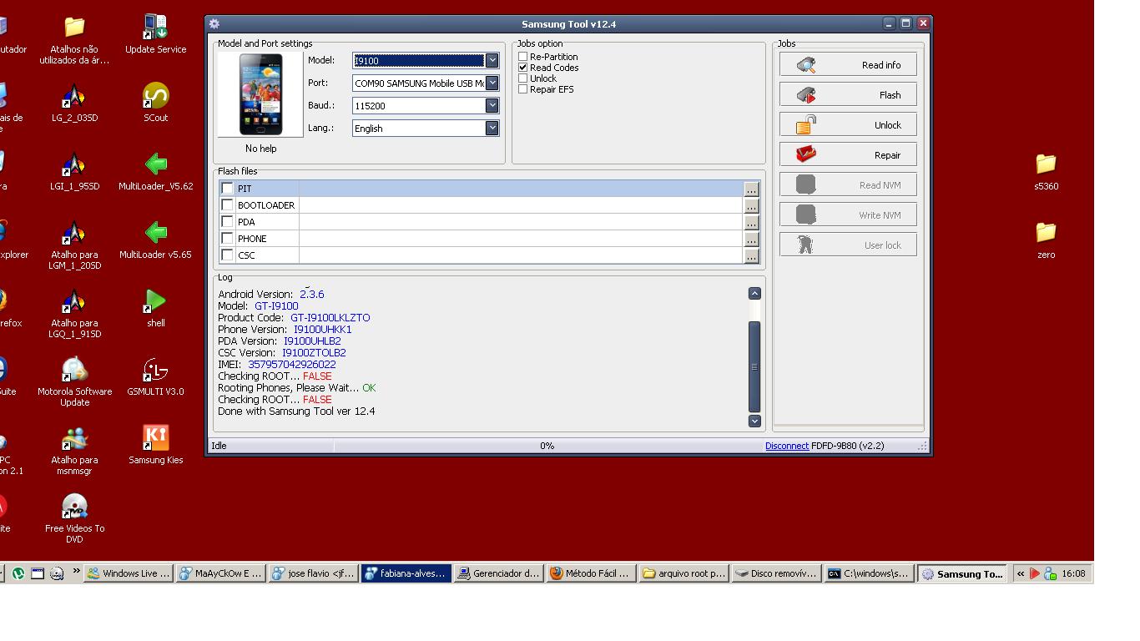Switch to 'fabiana-alves' taskbar window
Image resolution: width=1140 pixels, height=641 pixels.
coord(406,573)
